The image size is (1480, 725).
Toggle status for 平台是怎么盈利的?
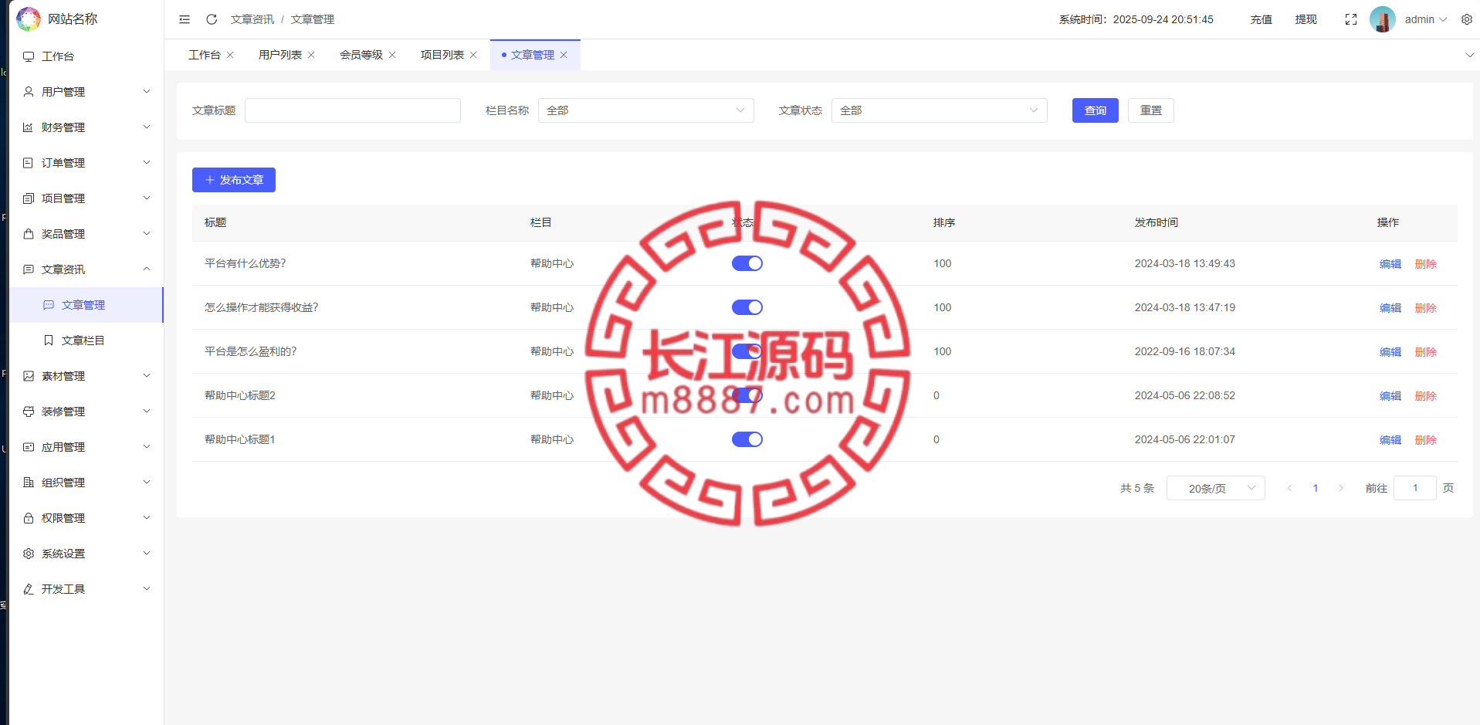[747, 351]
